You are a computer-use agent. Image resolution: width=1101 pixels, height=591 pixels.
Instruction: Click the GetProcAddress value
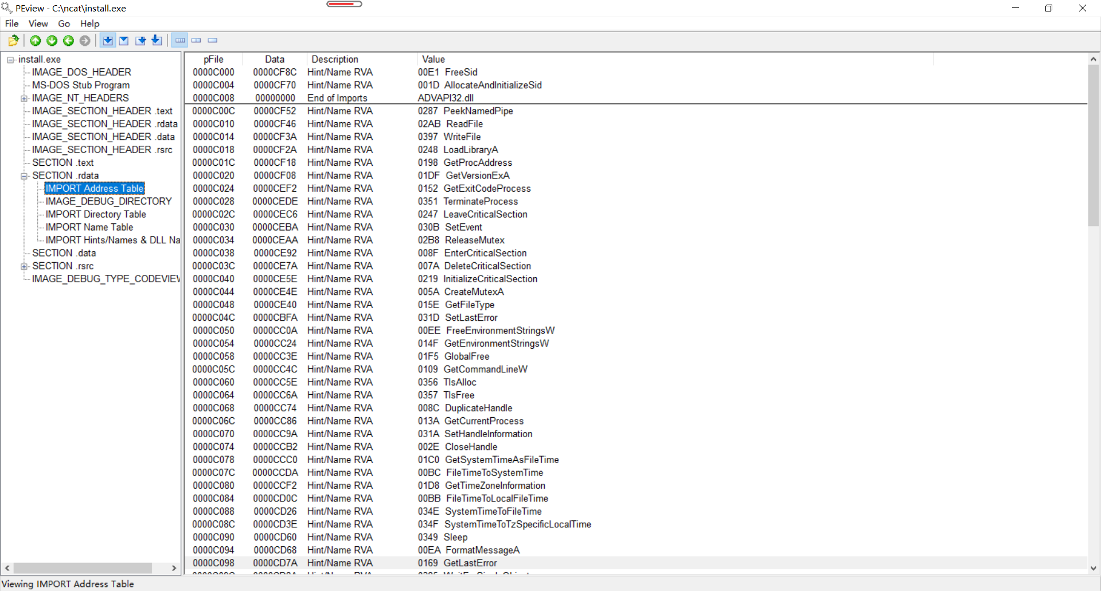click(464, 162)
